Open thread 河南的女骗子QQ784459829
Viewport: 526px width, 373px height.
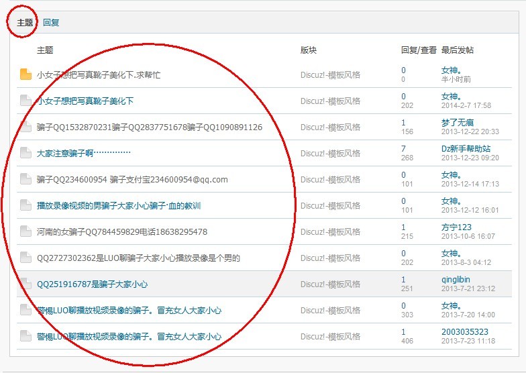(122, 232)
